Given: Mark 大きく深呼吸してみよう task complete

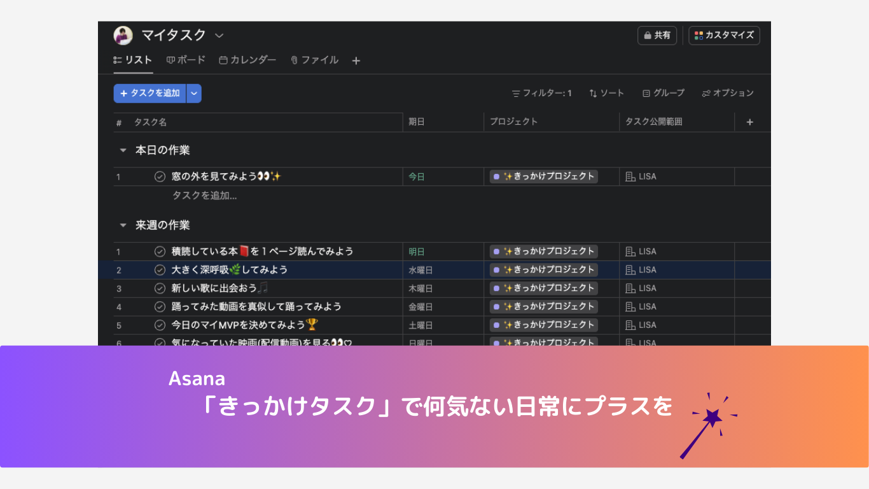Looking at the screenshot, I should click(x=160, y=270).
